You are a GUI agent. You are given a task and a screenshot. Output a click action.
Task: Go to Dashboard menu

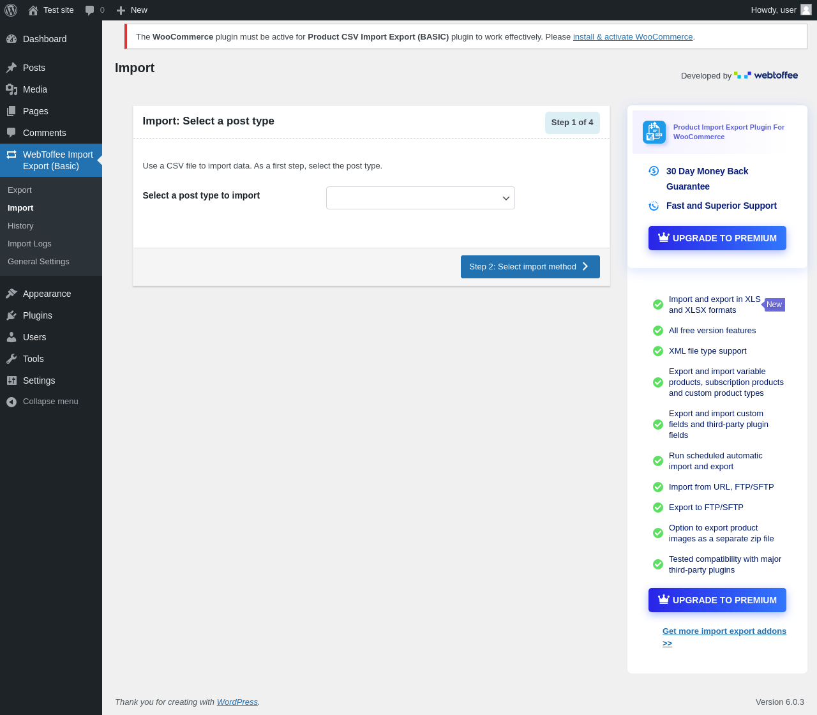click(x=45, y=39)
